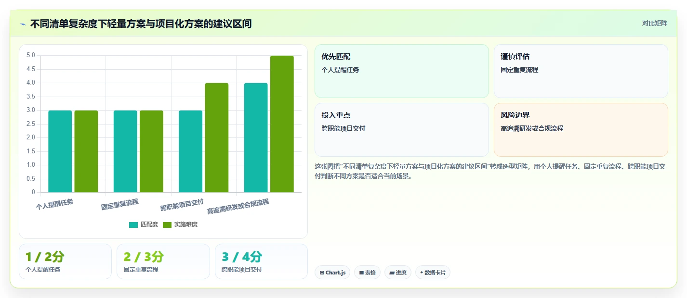Image resolution: width=687 pixels, height=298 pixels.
Task: Click the sparkle icon in 数据卡片 tag
Action: coord(422,273)
